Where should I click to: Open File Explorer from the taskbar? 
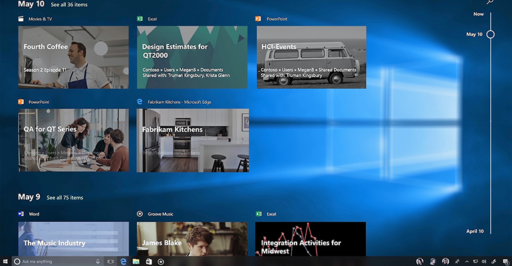tap(136, 261)
